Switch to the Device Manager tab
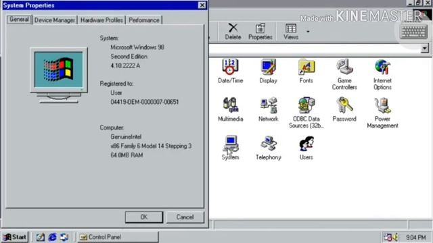 tap(55, 20)
